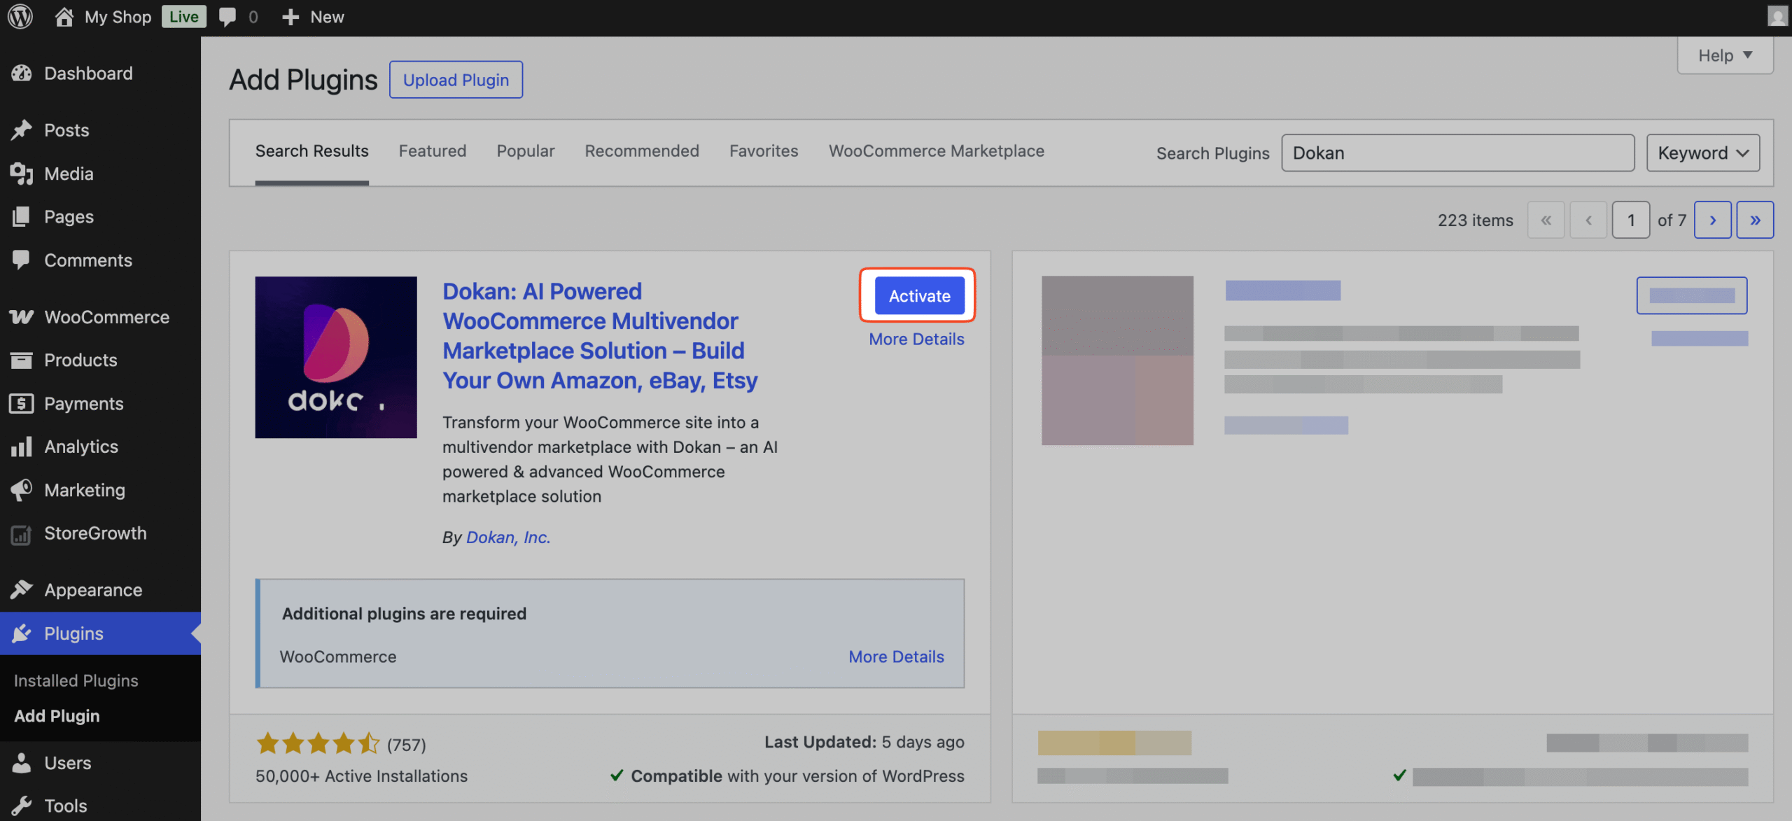This screenshot has height=821, width=1792.
Task: Open the WooCommerce Marketplace tab
Action: click(x=936, y=150)
